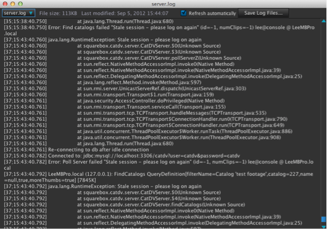Click the scroll up arrow of the log scrollbar
This screenshot has width=327, height=229.
point(323,21)
